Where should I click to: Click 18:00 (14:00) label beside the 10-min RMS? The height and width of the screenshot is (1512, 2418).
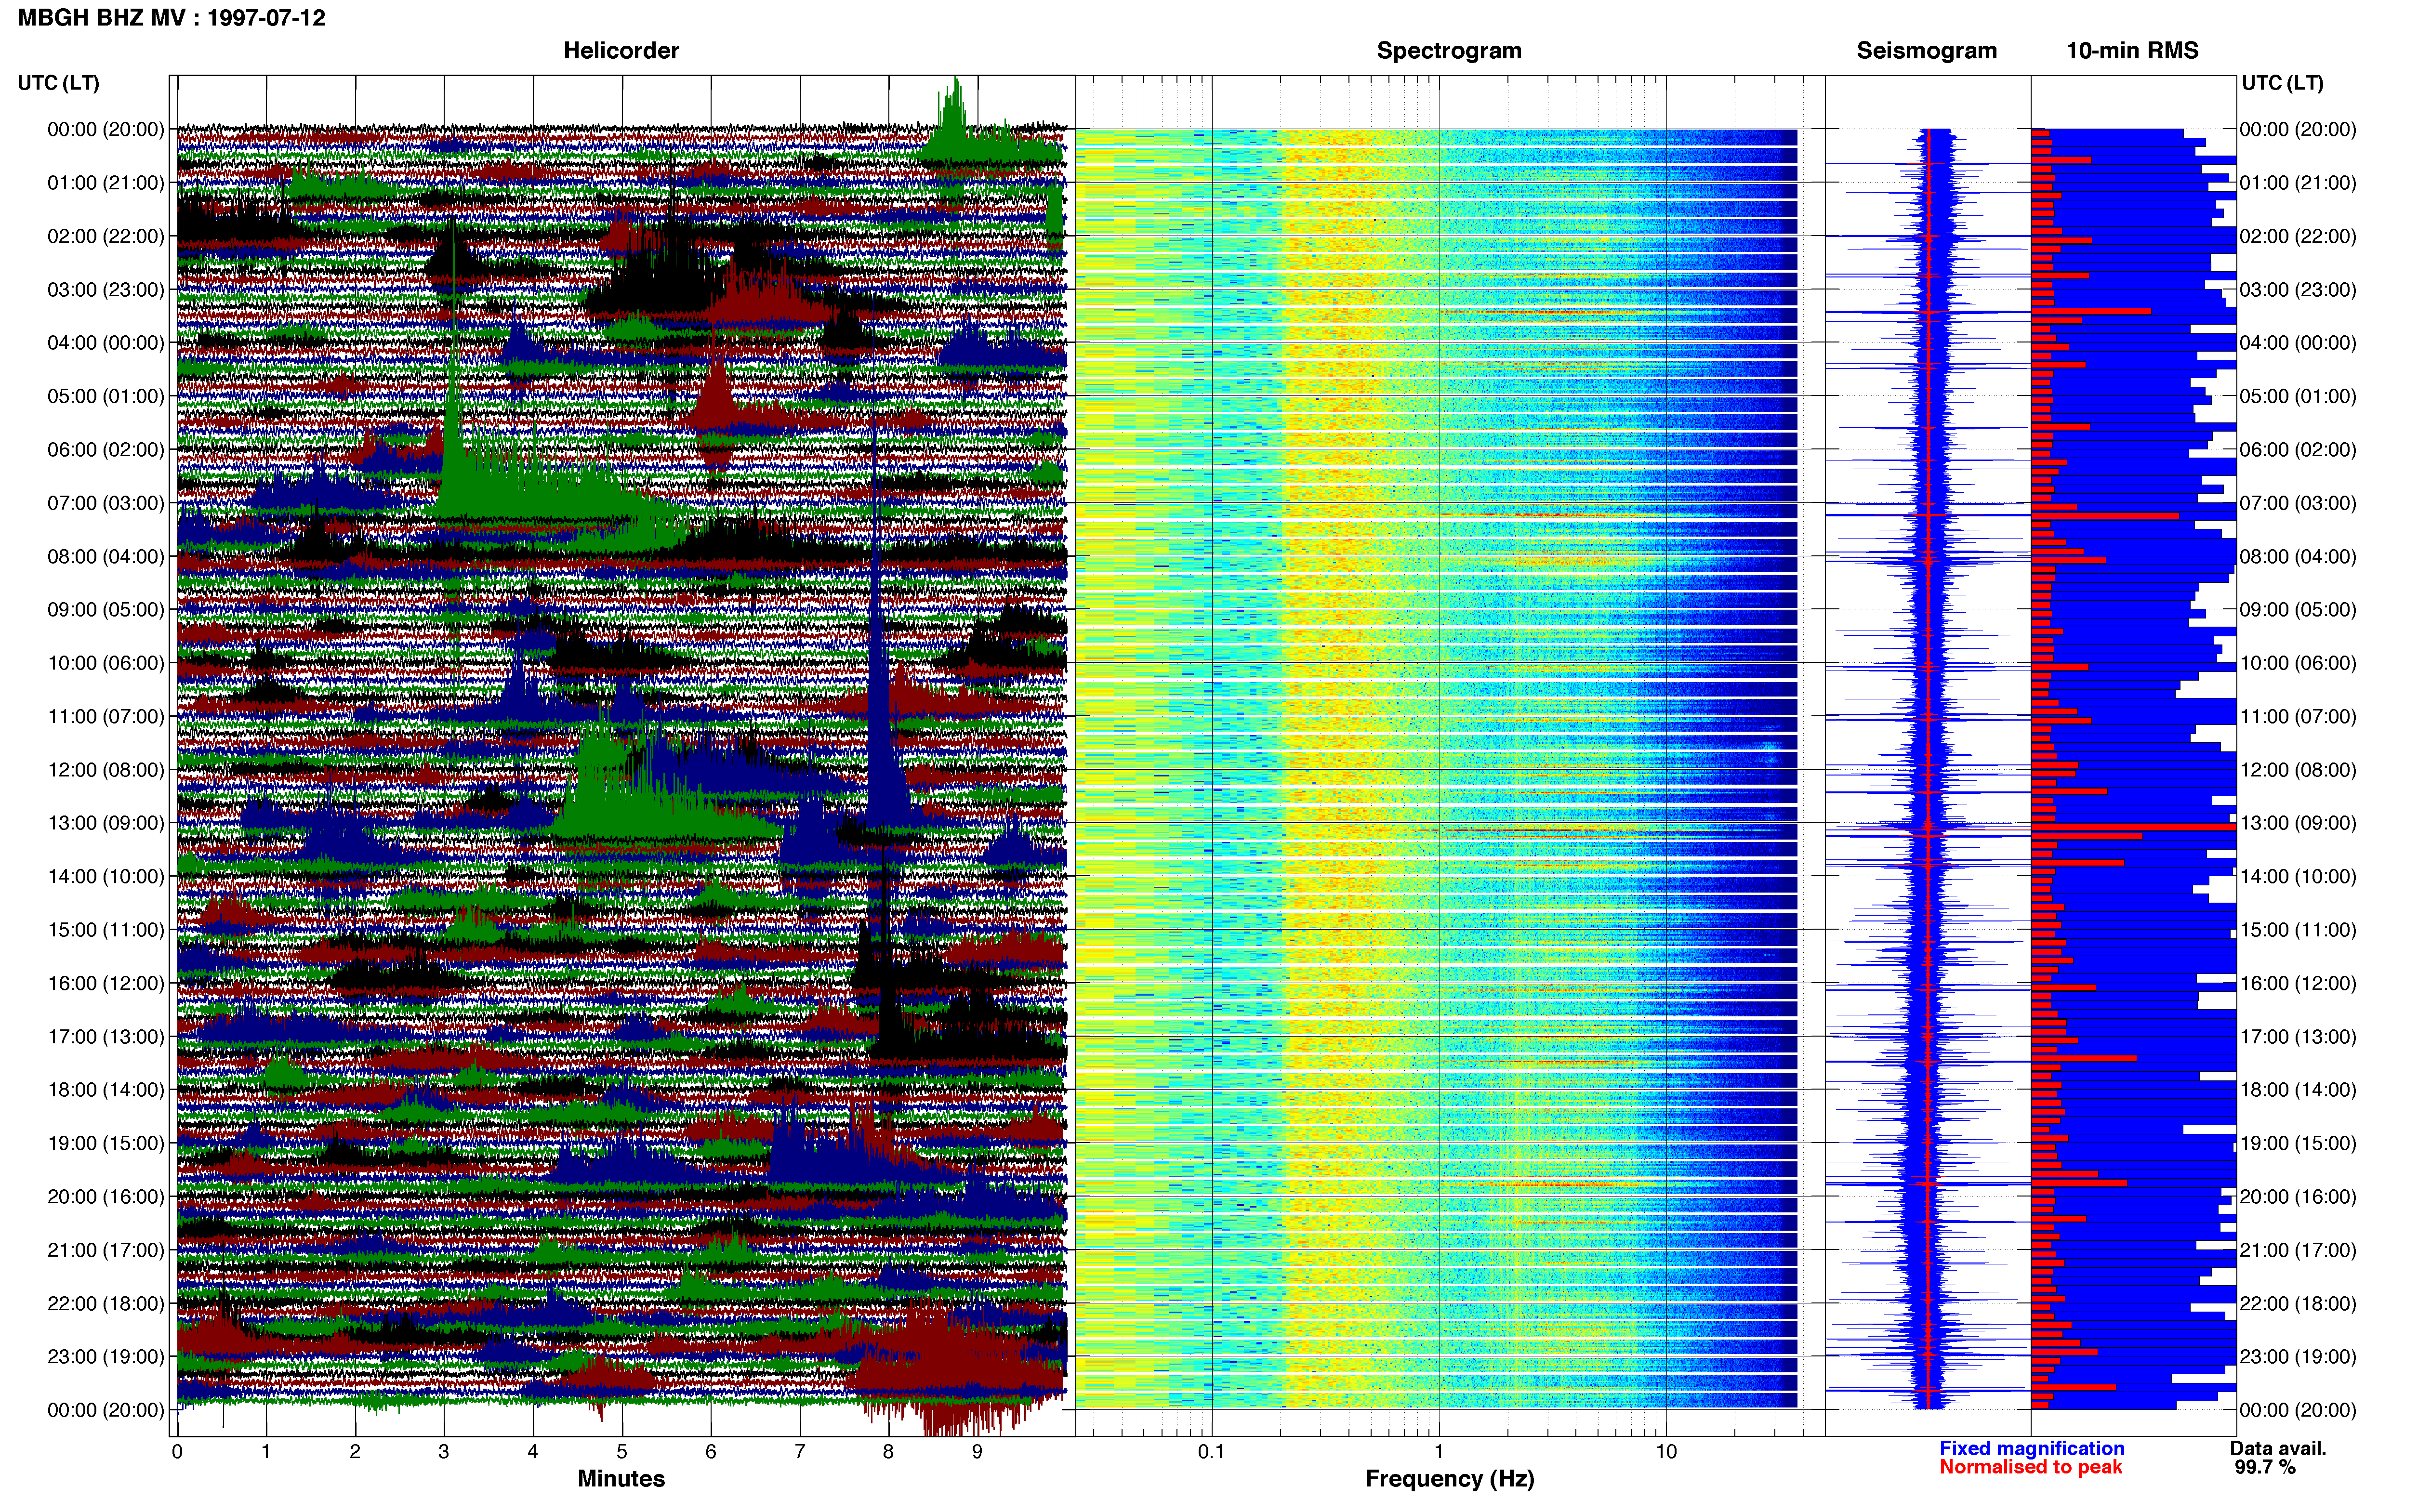pyautogui.click(x=2298, y=1090)
